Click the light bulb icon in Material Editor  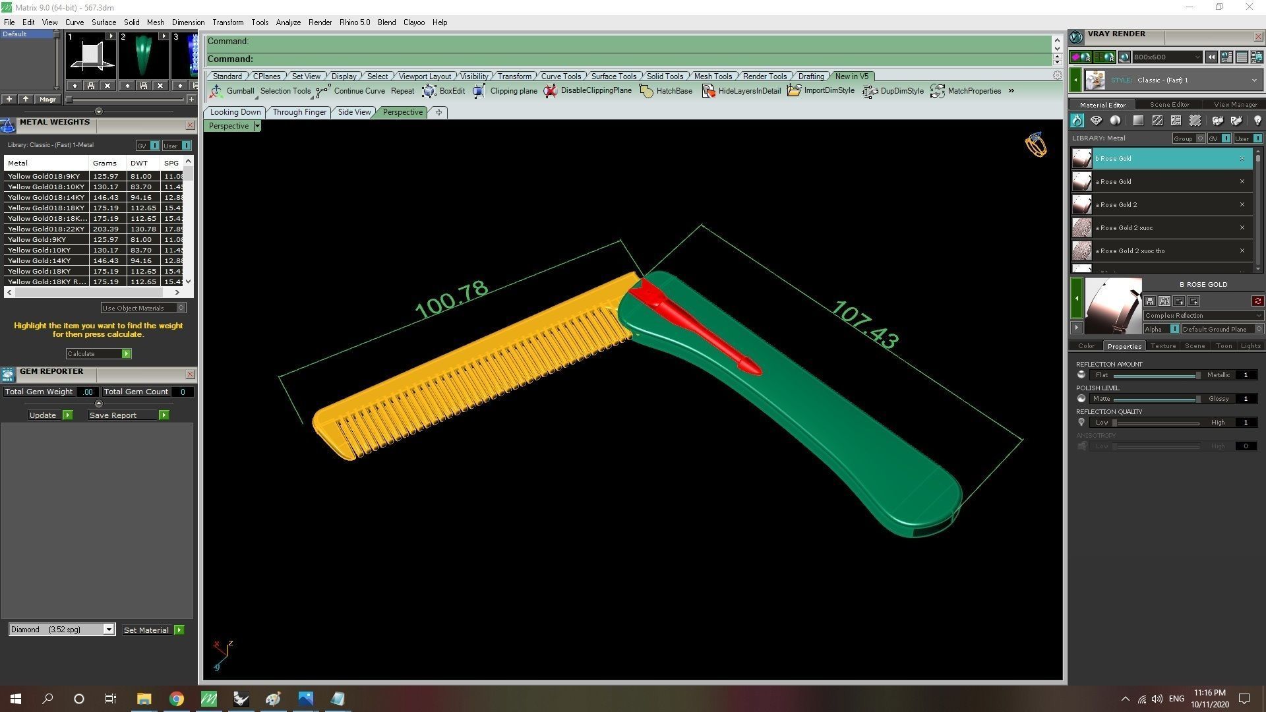1257,121
